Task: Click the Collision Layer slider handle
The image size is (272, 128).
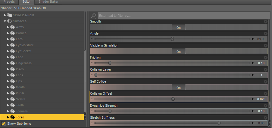Action: [96, 75]
